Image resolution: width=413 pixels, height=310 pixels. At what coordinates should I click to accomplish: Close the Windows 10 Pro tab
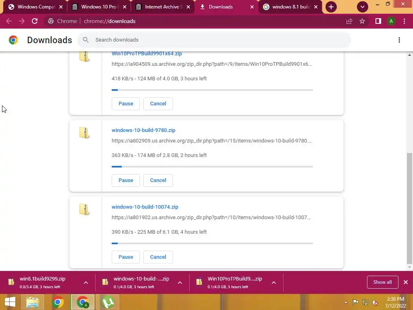pos(125,7)
